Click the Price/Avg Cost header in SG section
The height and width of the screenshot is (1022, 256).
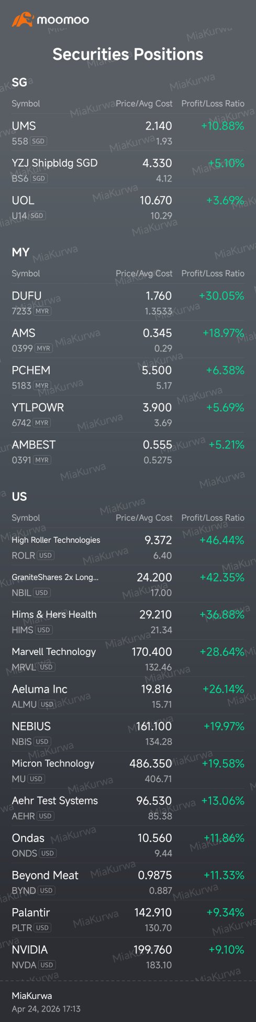pos(144,103)
